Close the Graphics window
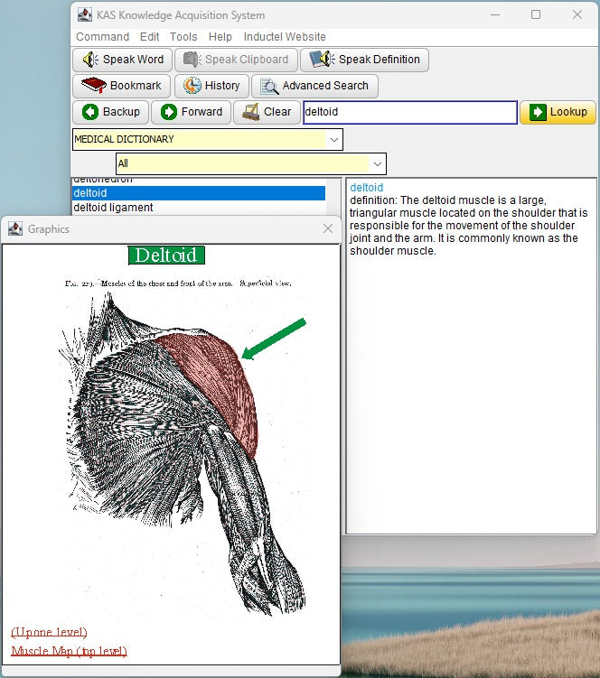The height and width of the screenshot is (678, 600). tap(328, 229)
